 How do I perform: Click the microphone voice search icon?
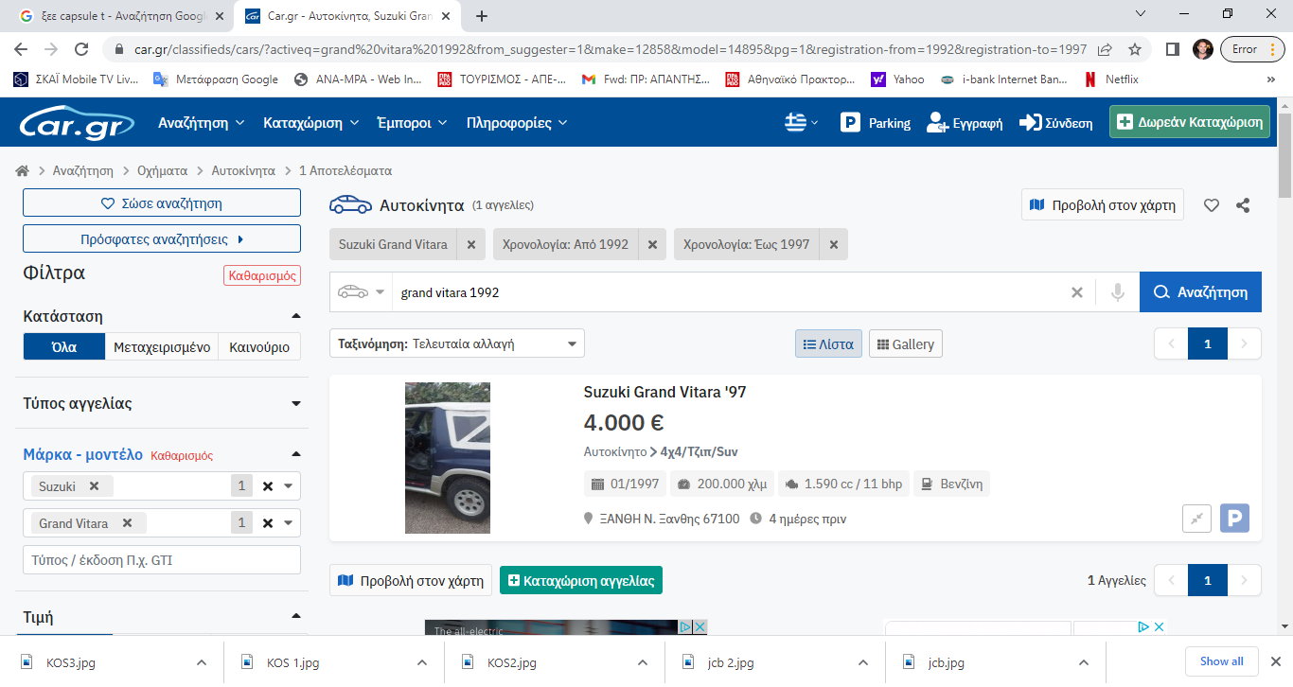click(x=1118, y=292)
